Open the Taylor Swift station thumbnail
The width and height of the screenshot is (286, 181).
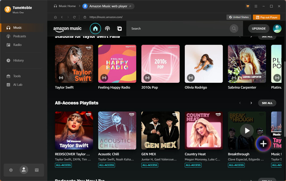coord(74,64)
